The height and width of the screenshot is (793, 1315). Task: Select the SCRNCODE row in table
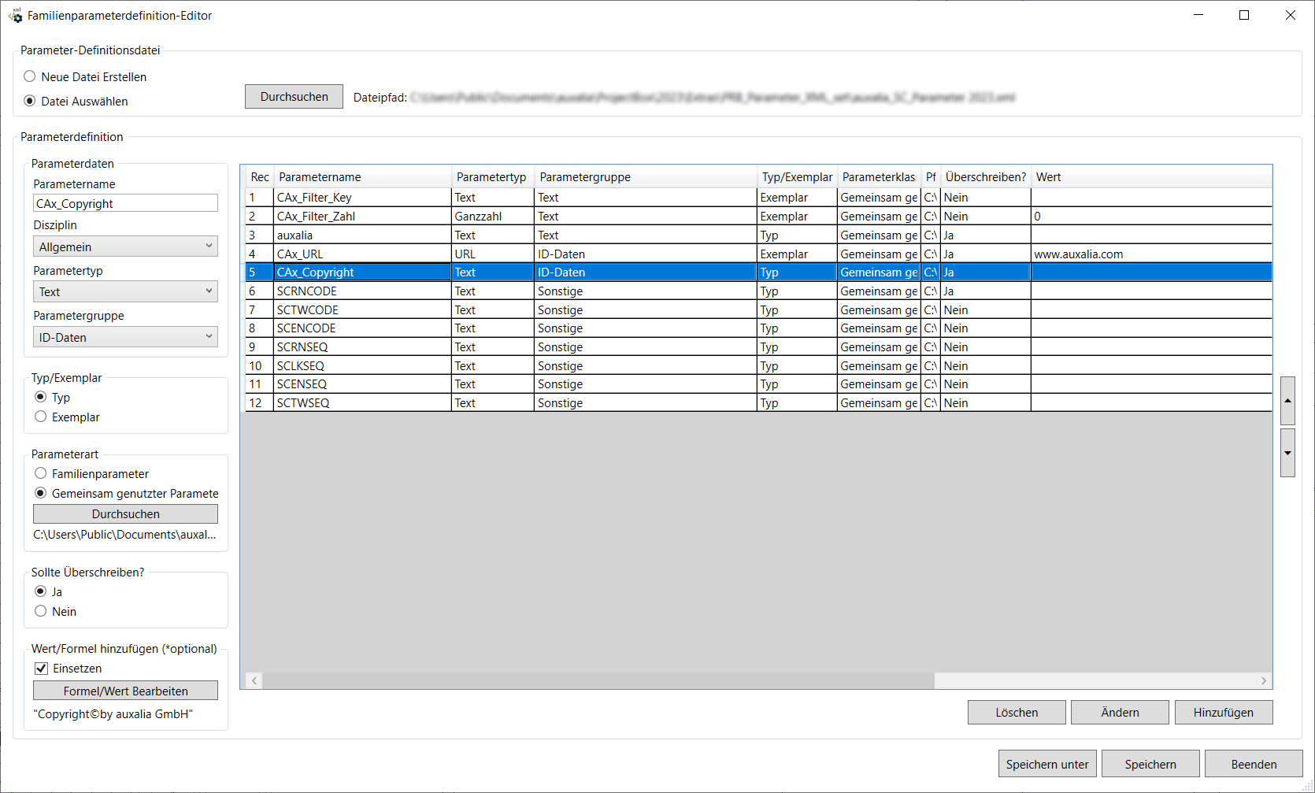(x=361, y=291)
